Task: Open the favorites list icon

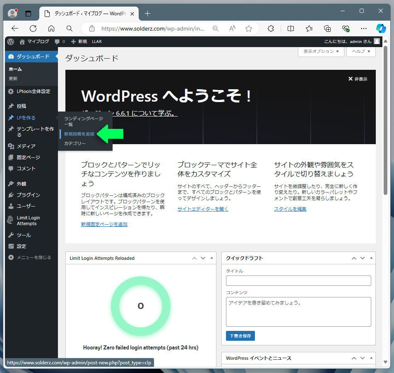Action: tap(309, 29)
